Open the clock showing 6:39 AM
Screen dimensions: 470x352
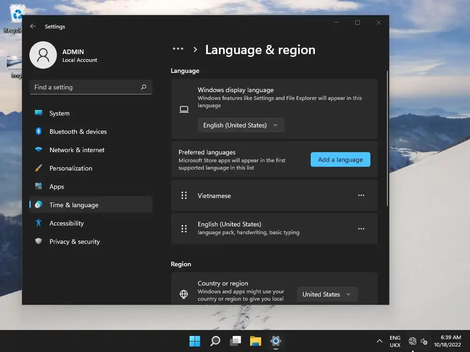[448, 341]
